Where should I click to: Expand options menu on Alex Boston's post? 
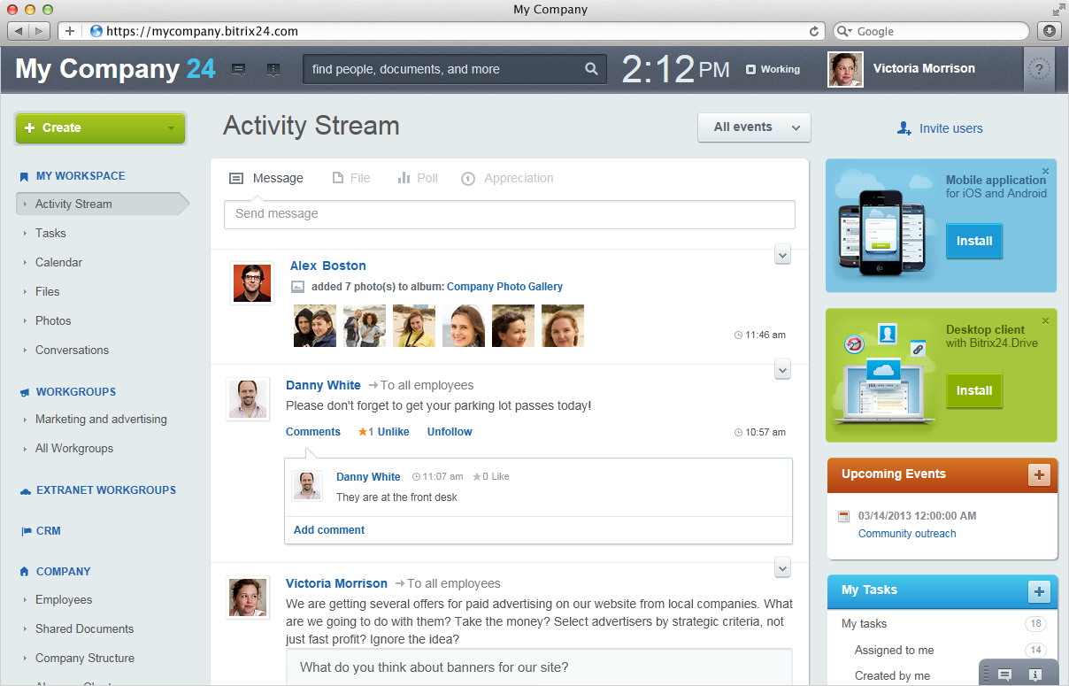pos(782,256)
